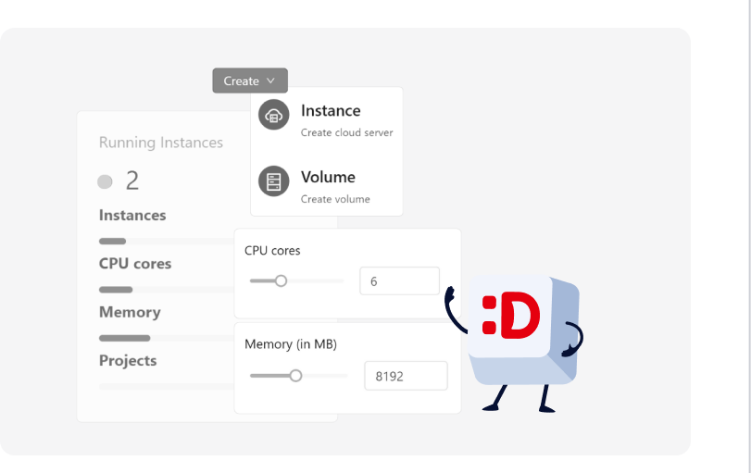The image size is (751, 473).
Task: Click the 'Instances' label in the card
Action: (x=132, y=216)
